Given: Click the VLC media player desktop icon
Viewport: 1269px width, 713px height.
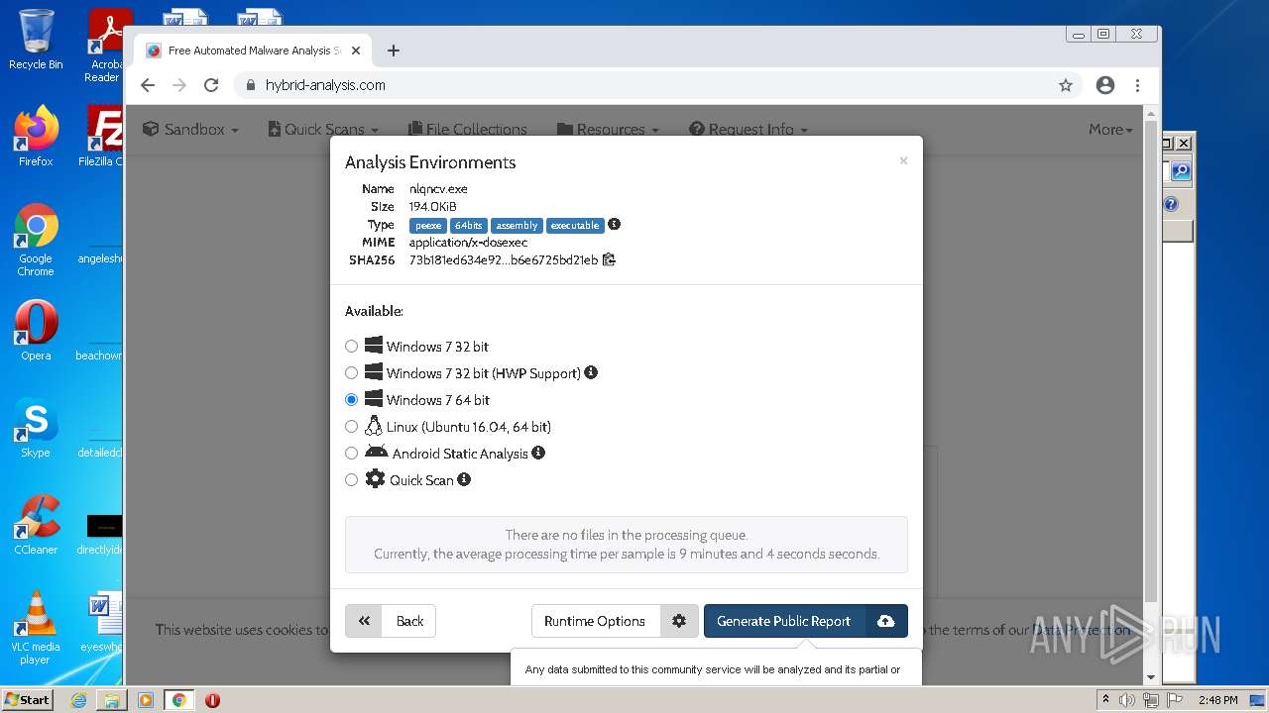Looking at the screenshot, I should pyautogui.click(x=36, y=629).
